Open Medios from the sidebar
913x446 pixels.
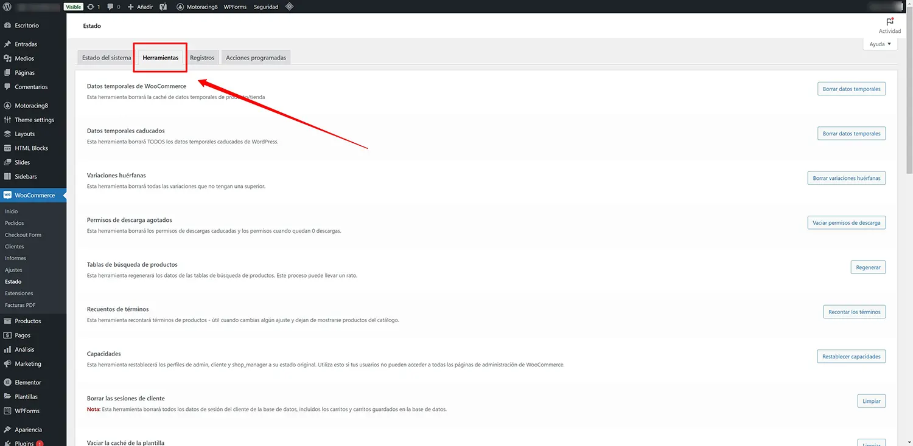pyautogui.click(x=24, y=58)
